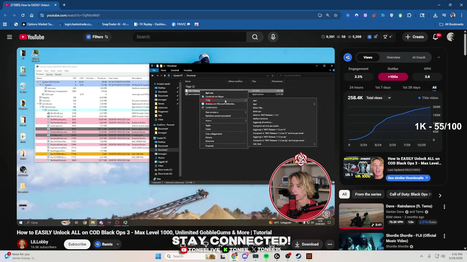Screen dimensions: 467x262
Task: Select the All chip filter
Action: click(344, 194)
